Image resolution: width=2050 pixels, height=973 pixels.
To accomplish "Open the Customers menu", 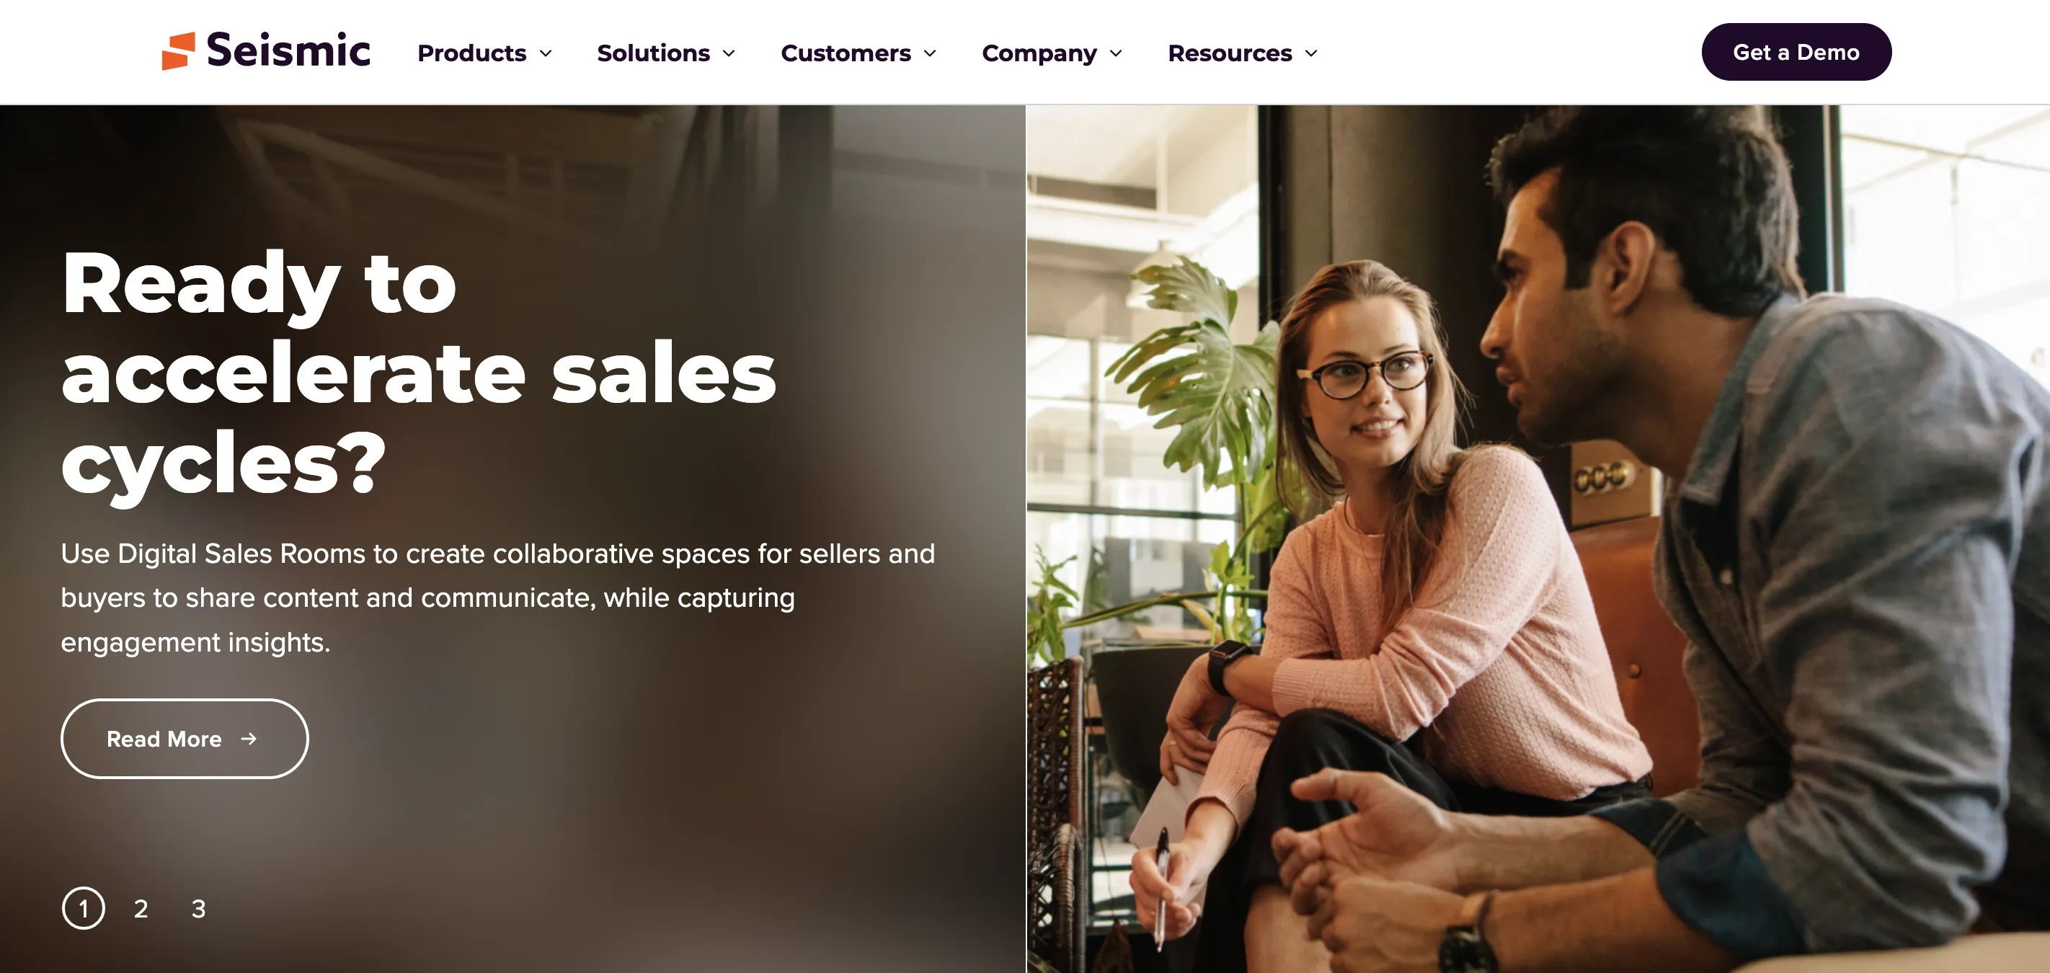I will click(x=858, y=53).
